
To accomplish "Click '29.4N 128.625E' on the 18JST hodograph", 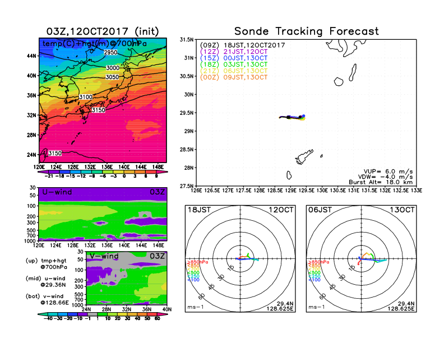I will (x=280, y=306).
